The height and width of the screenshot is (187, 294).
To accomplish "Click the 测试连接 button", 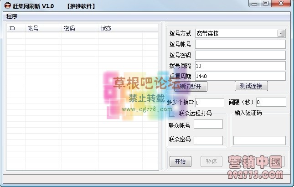I will 251,86.
